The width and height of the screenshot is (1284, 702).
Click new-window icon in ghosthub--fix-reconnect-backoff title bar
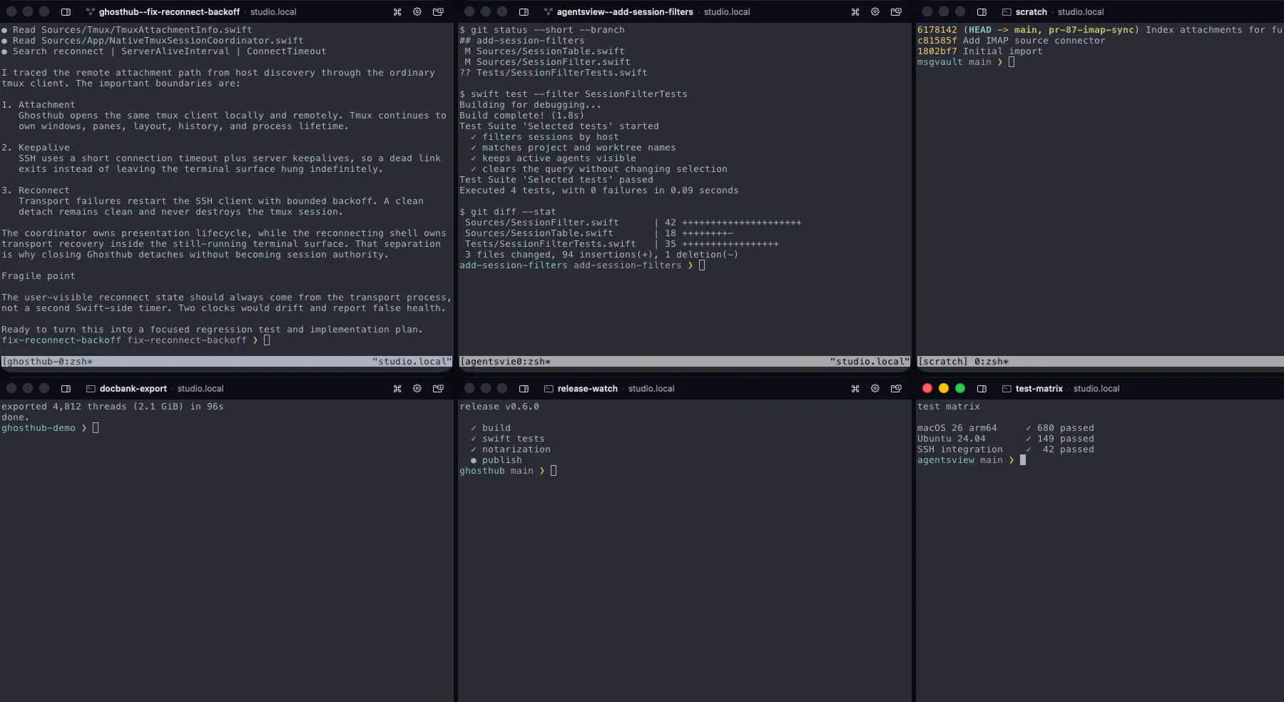[438, 11]
